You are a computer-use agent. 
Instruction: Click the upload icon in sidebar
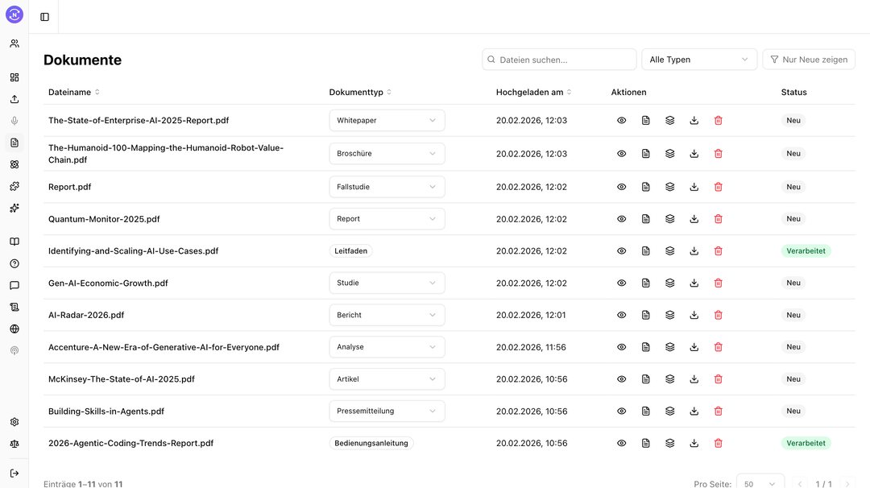(14, 99)
